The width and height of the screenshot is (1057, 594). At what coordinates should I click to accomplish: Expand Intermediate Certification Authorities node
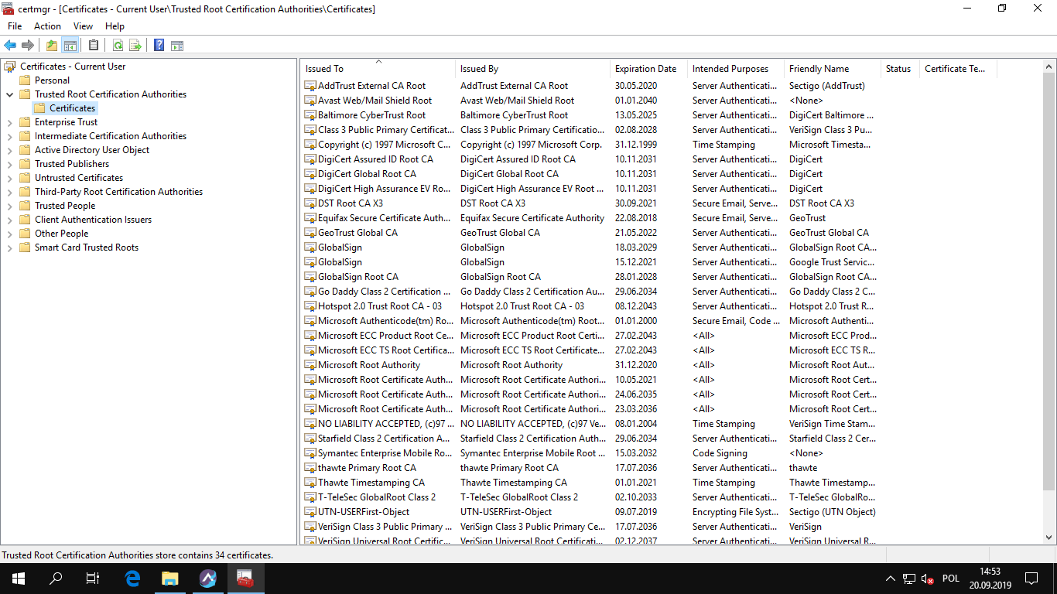coord(10,136)
